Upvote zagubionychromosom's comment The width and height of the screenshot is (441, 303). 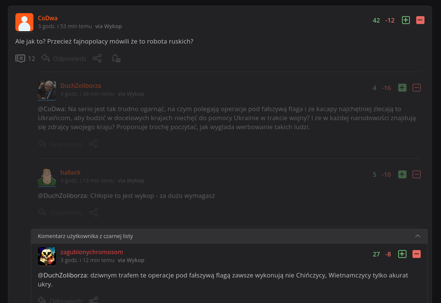click(402, 254)
